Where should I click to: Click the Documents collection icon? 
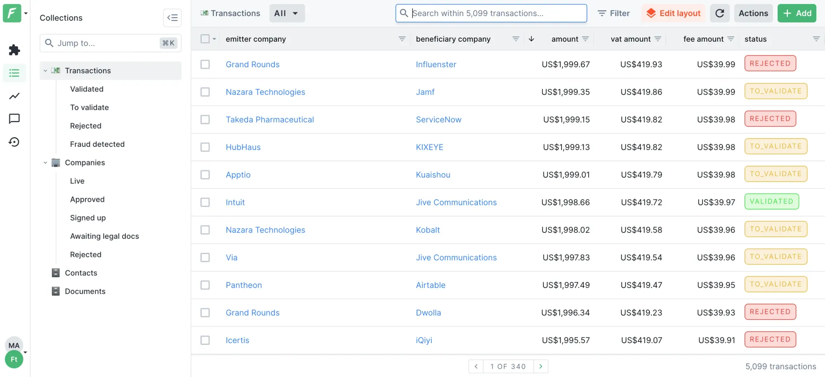tap(56, 291)
